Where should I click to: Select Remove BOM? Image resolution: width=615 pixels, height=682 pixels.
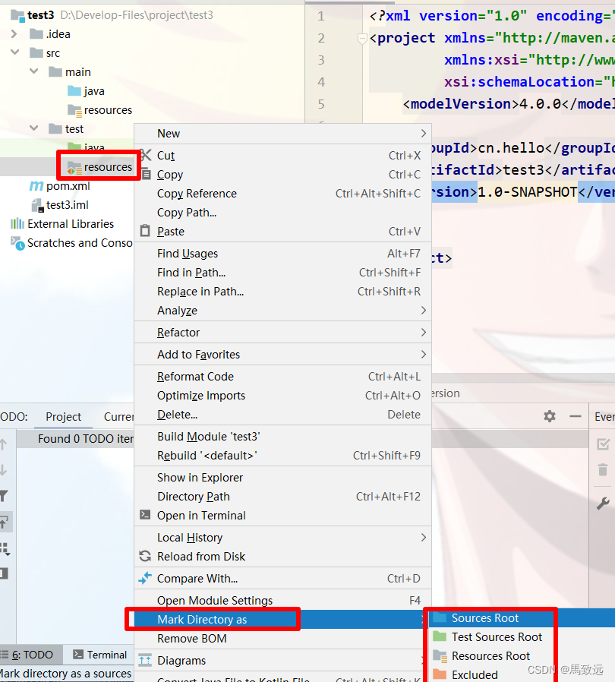pyautogui.click(x=282, y=639)
